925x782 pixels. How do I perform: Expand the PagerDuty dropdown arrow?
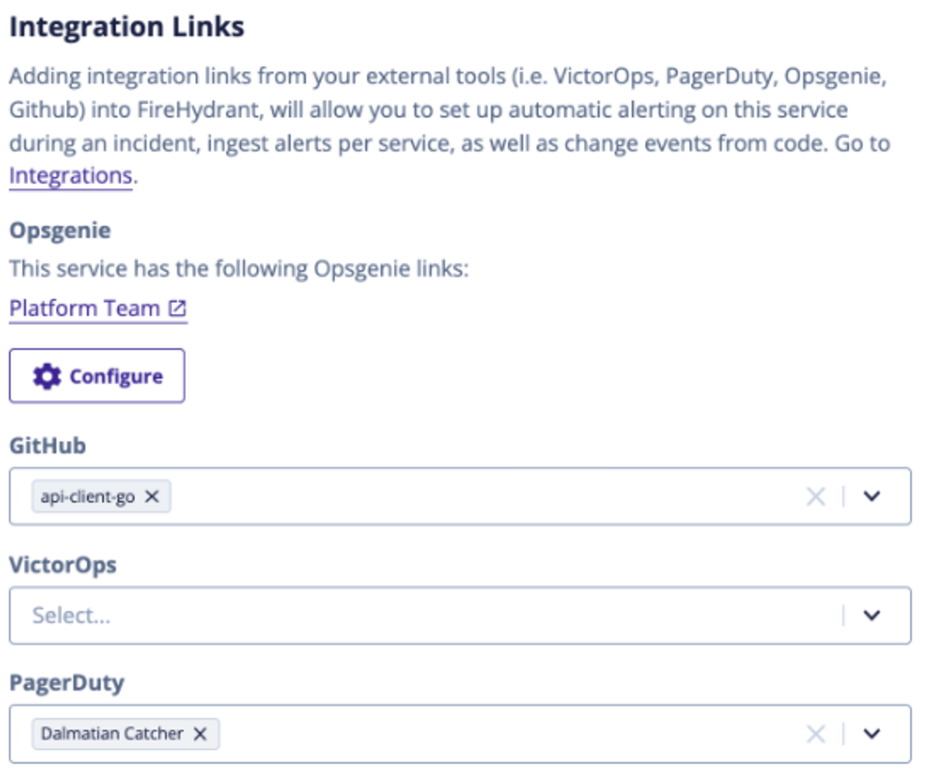[x=872, y=734]
